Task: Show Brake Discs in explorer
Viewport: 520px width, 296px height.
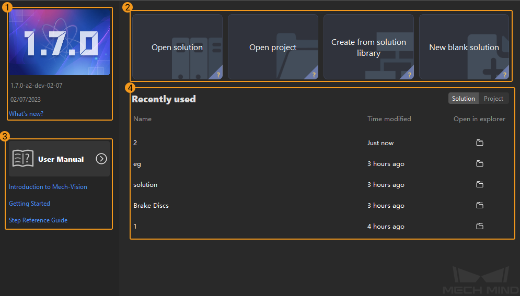Action: pos(480,206)
